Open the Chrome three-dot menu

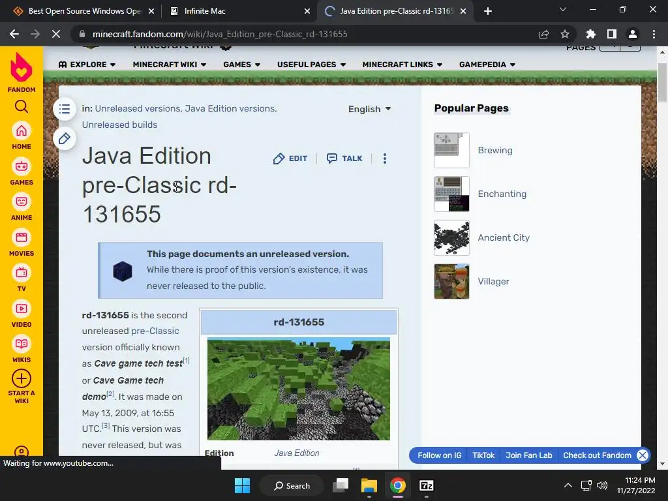click(654, 34)
